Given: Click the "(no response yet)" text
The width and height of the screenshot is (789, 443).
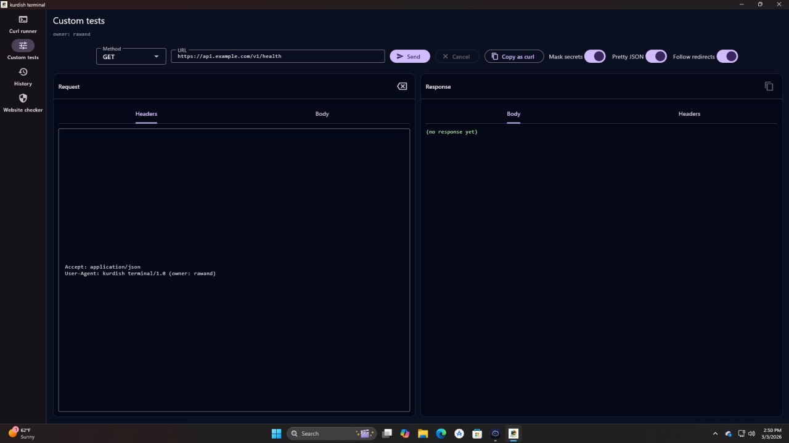Looking at the screenshot, I should [x=452, y=132].
